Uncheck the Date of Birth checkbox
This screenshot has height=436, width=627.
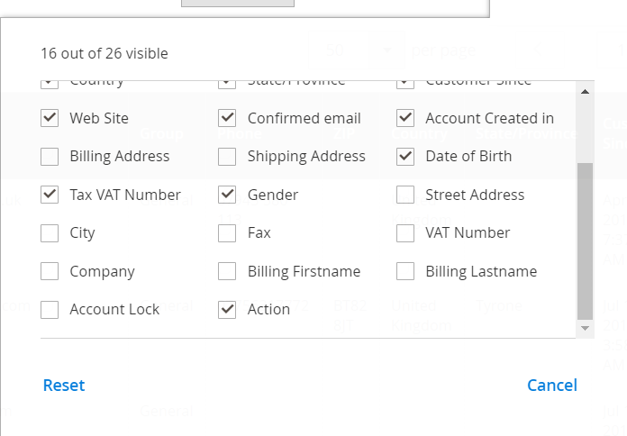click(x=405, y=157)
